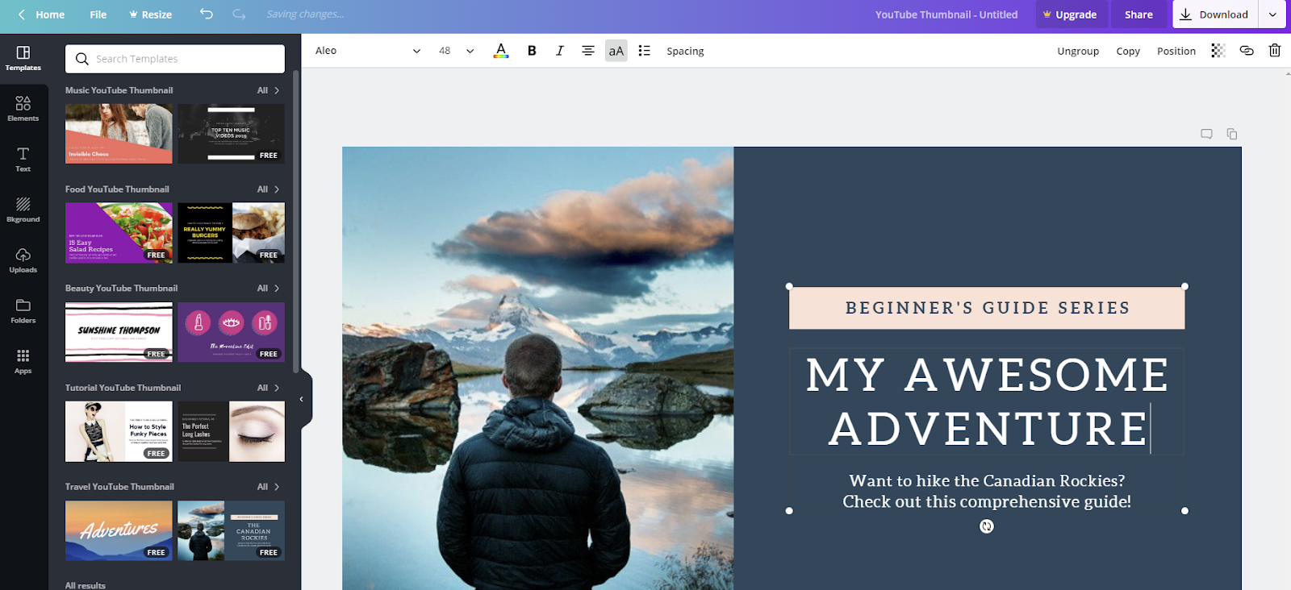The image size is (1291, 590).
Task: Expand the download options arrow
Action: 1272,15
